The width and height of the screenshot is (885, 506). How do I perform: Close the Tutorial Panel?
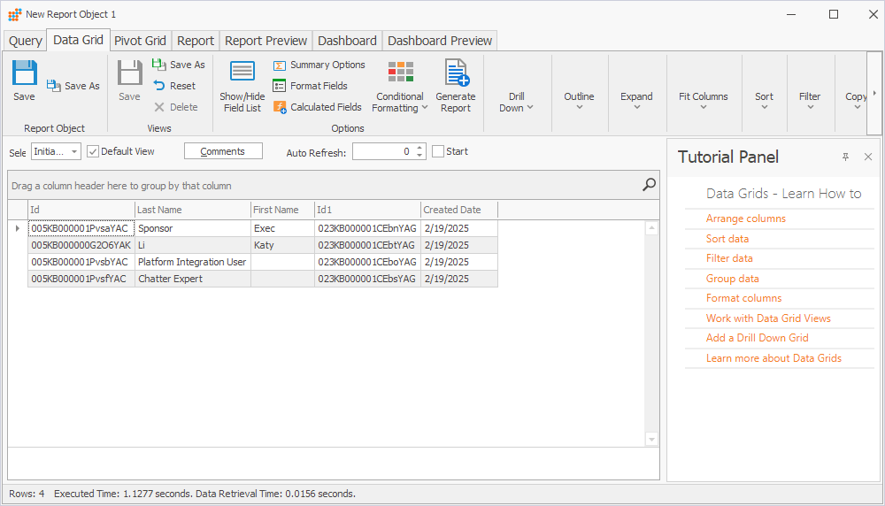(x=868, y=157)
